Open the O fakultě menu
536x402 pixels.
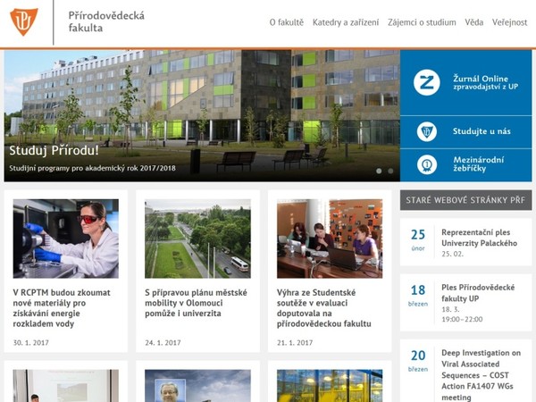coord(287,22)
